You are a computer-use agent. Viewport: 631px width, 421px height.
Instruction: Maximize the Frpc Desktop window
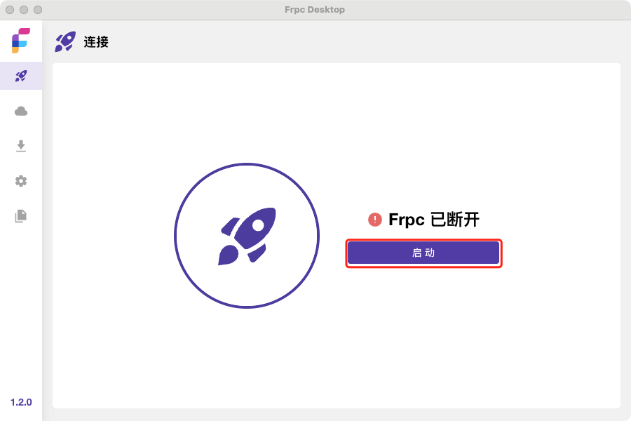38,10
